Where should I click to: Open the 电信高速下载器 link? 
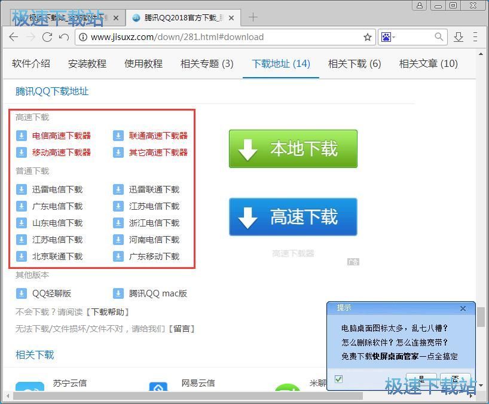[62, 136]
